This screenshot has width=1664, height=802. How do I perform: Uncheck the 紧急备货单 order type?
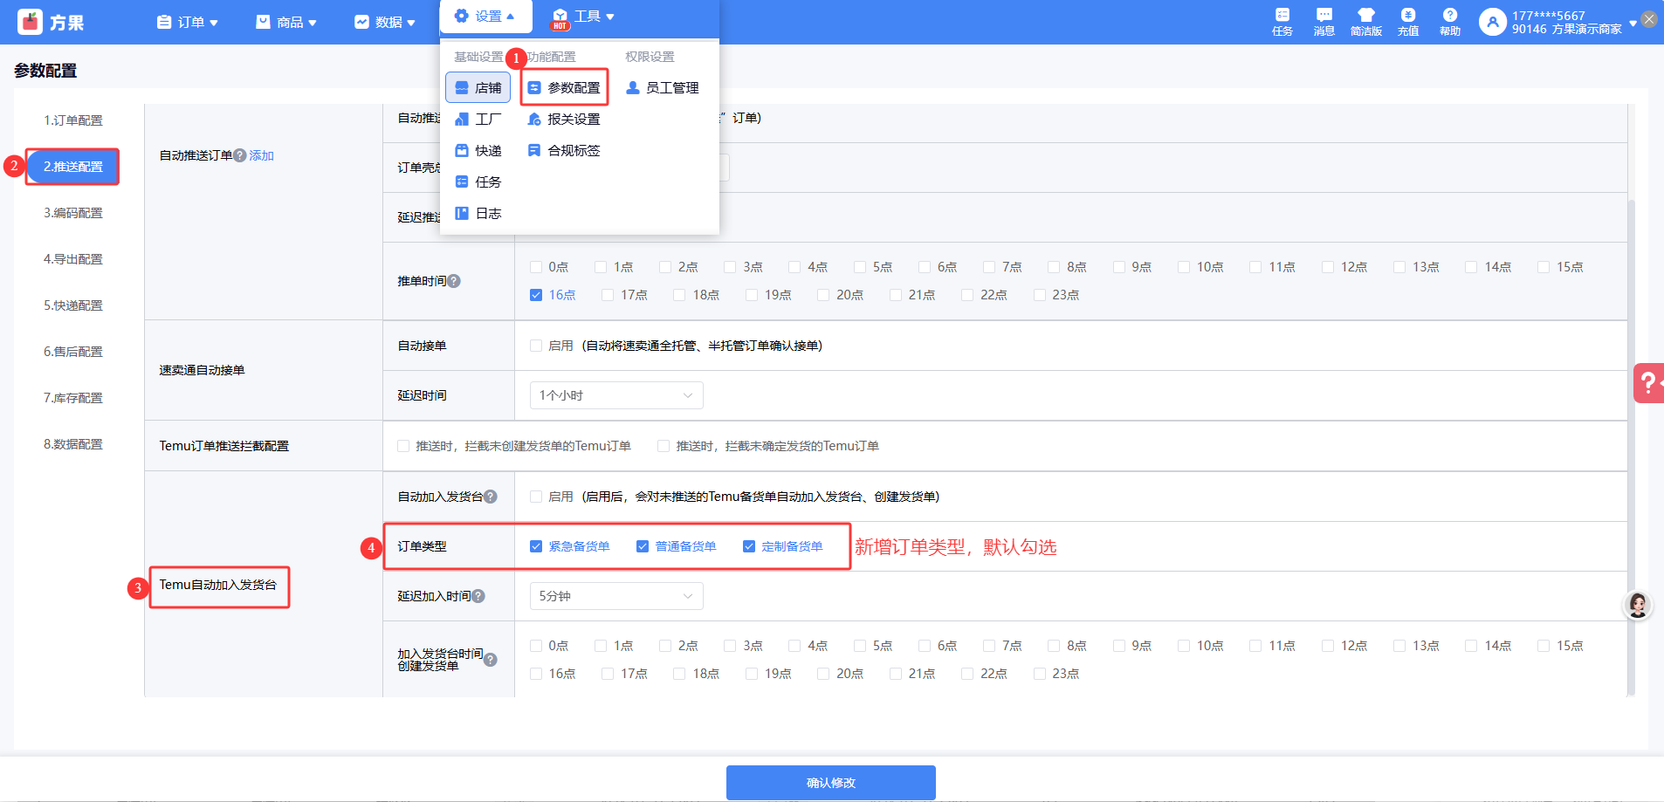click(x=536, y=546)
